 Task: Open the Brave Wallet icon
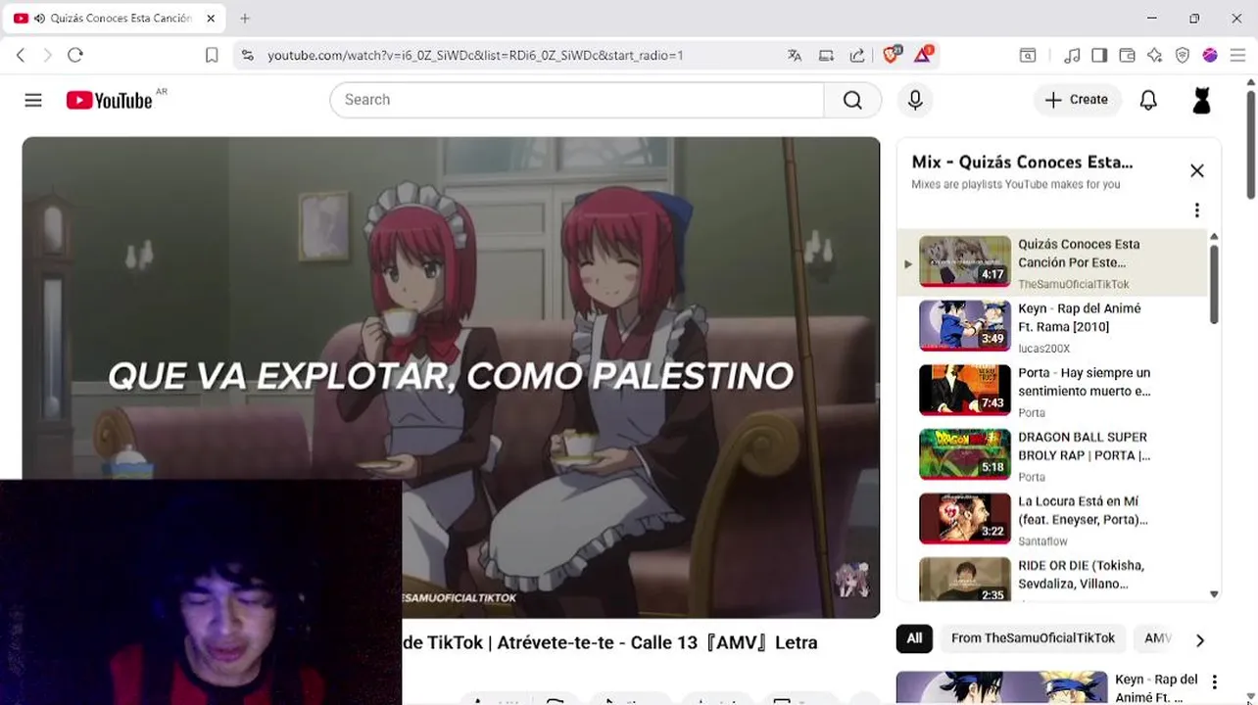1127,56
